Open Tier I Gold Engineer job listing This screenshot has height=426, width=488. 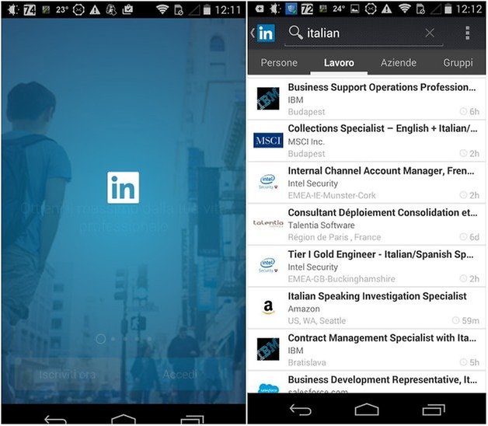pos(367,266)
